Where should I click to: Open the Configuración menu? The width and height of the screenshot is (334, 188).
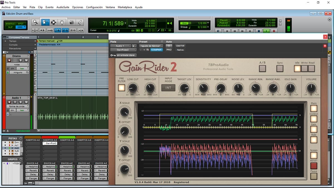click(x=94, y=7)
